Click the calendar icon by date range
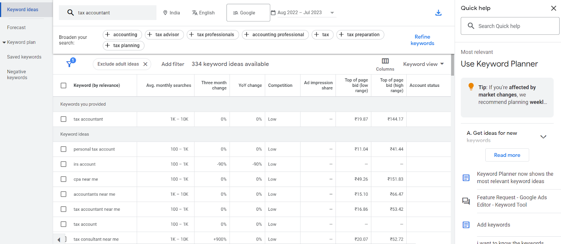The height and width of the screenshot is (244, 561). [273, 13]
